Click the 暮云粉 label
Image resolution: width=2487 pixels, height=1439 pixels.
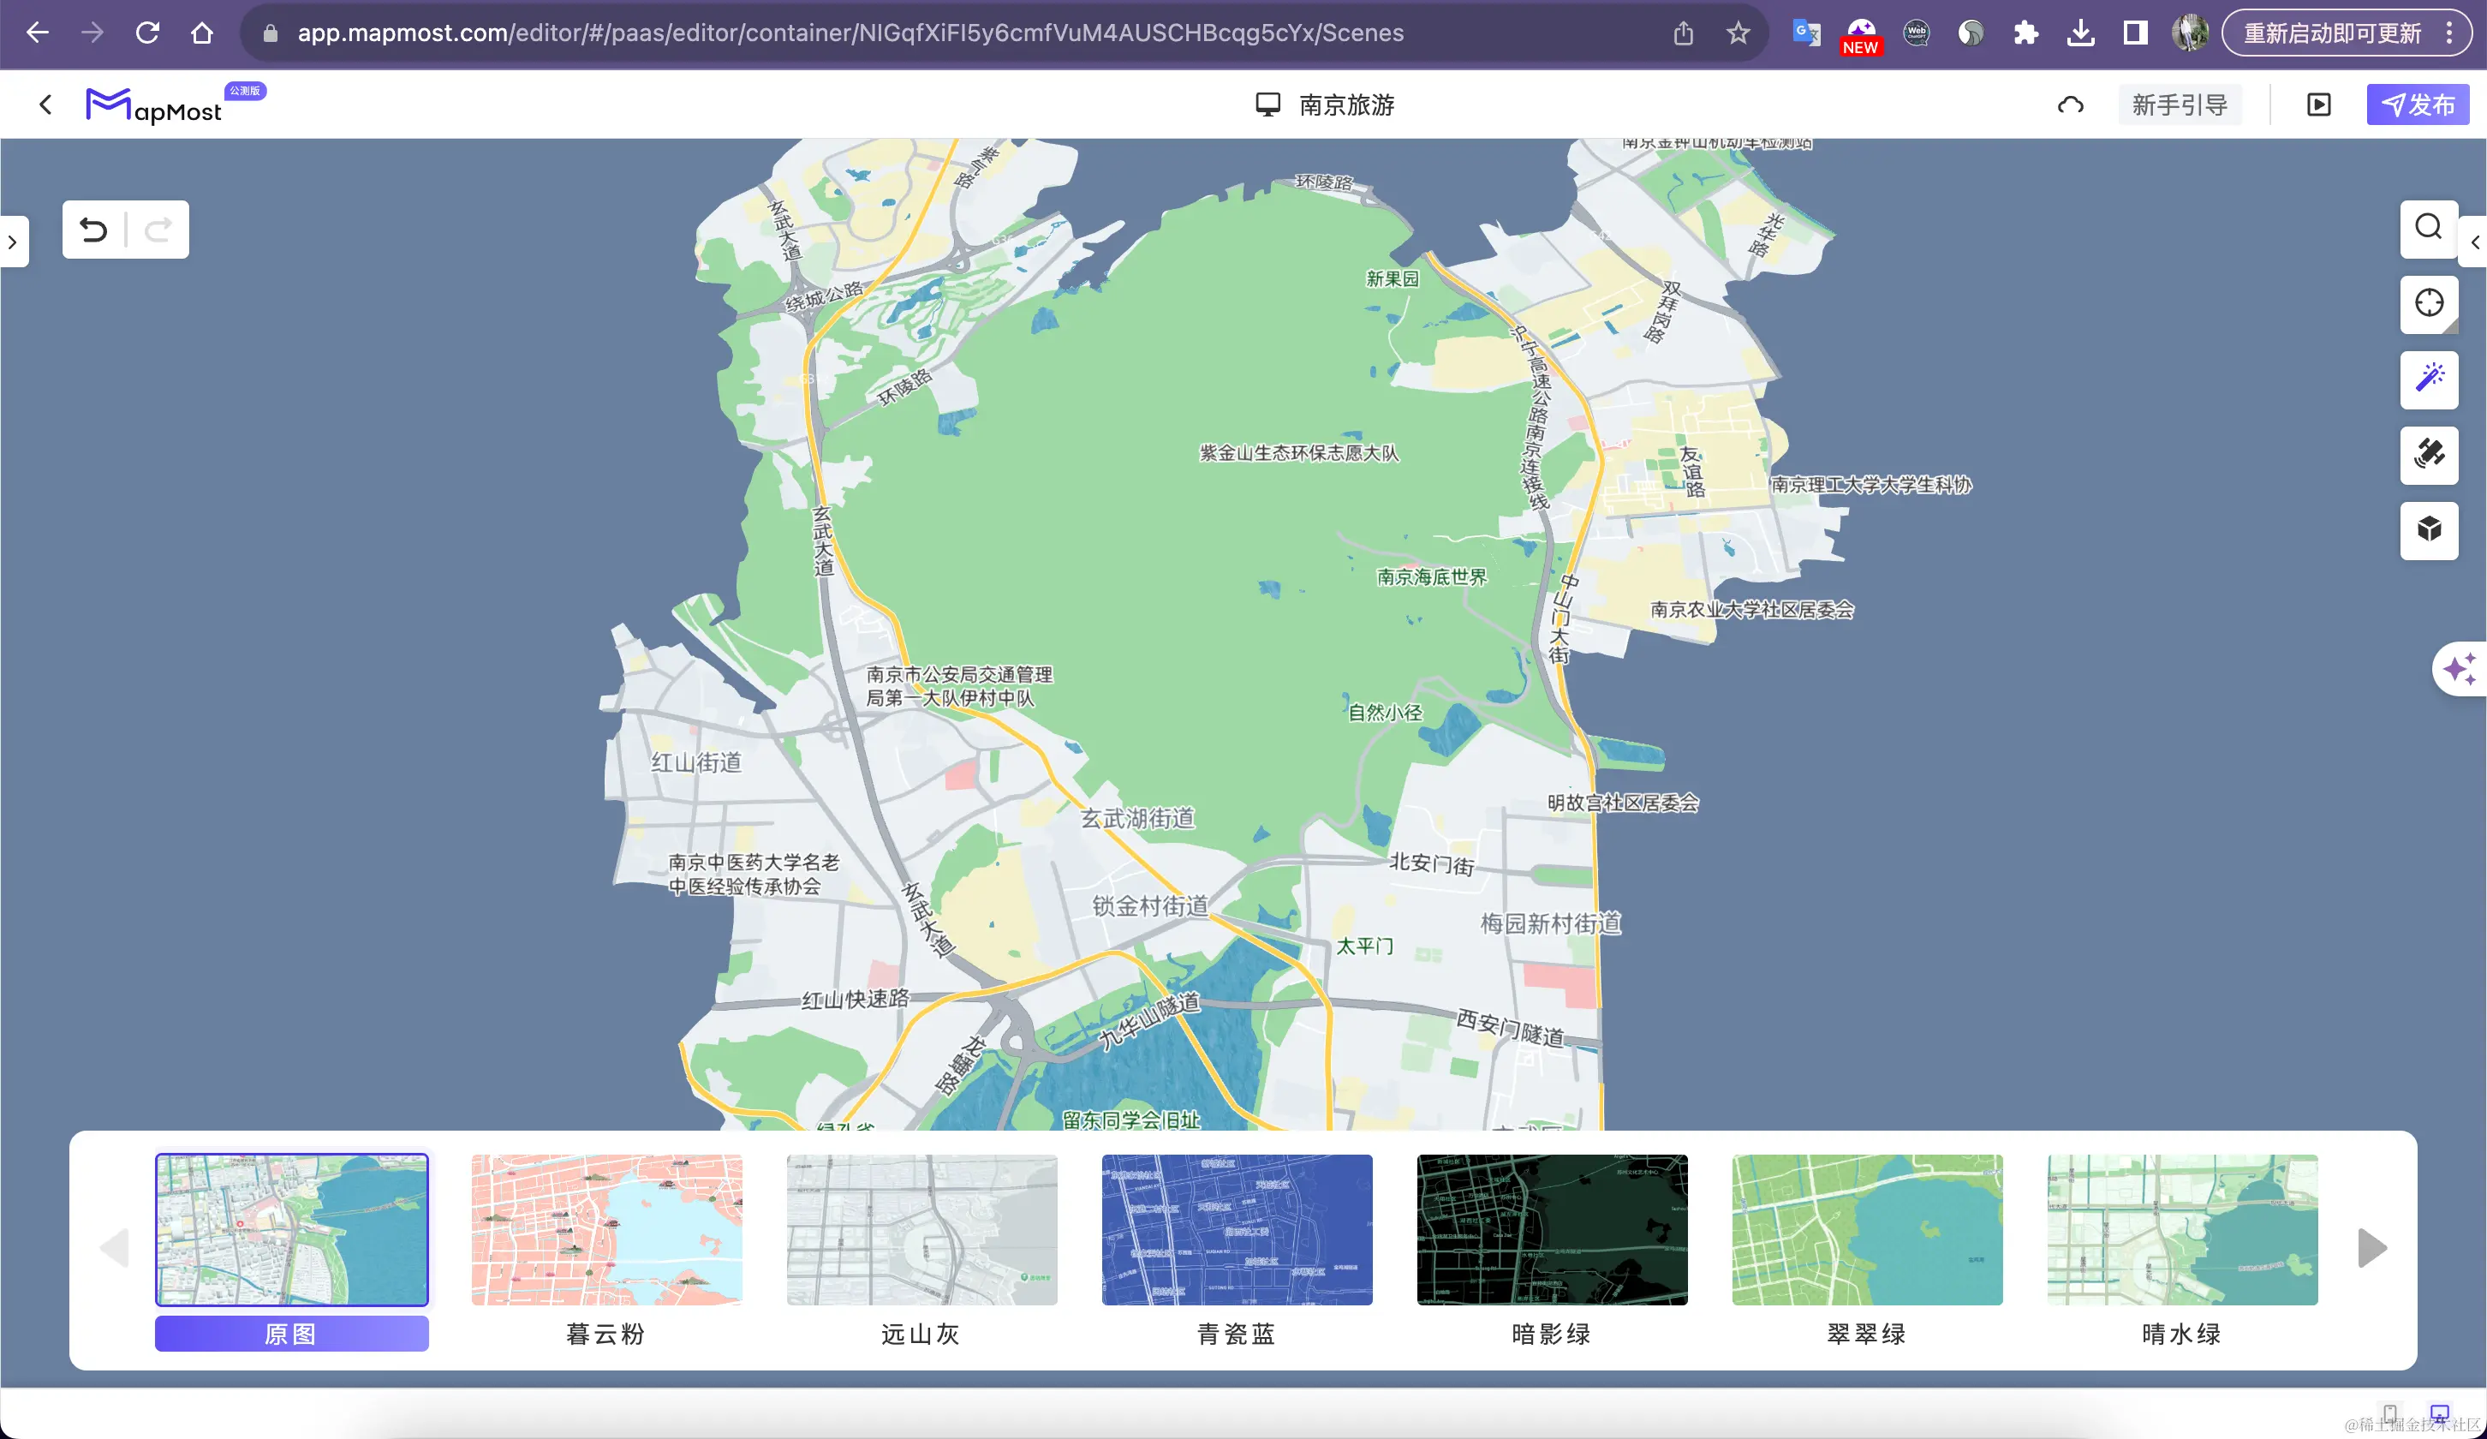click(x=606, y=1334)
